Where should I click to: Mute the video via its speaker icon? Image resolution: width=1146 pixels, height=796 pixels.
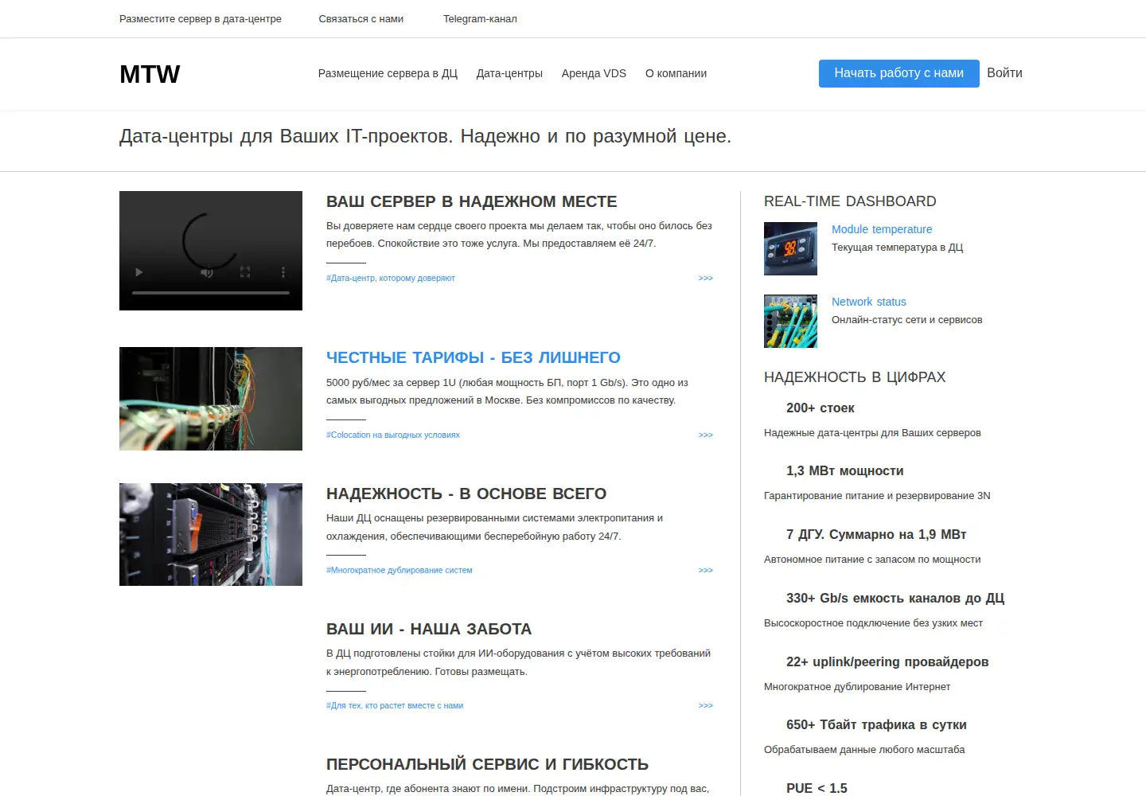click(207, 272)
